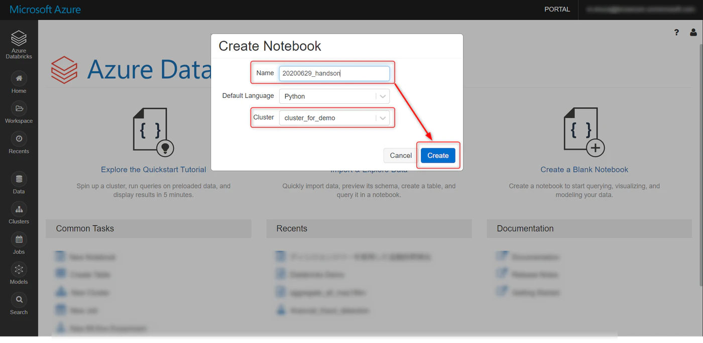This screenshot has width=703, height=343.
Task: Open the user account icon
Action: pyautogui.click(x=693, y=32)
